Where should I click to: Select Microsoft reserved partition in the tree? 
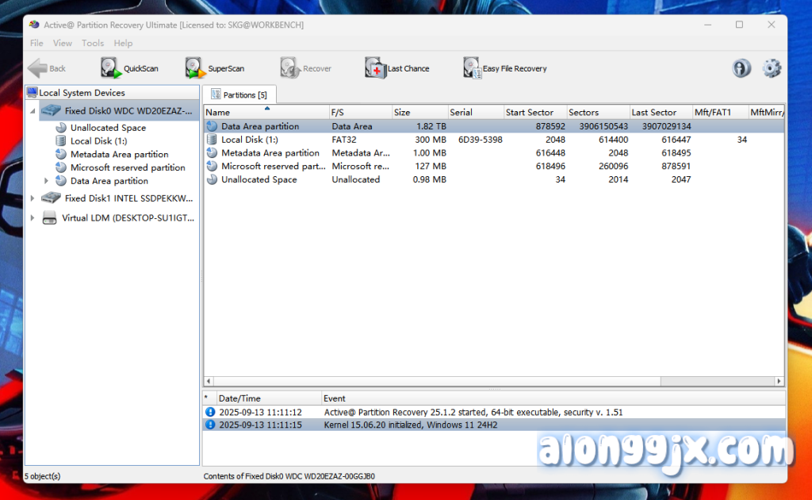pyautogui.click(x=127, y=167)
